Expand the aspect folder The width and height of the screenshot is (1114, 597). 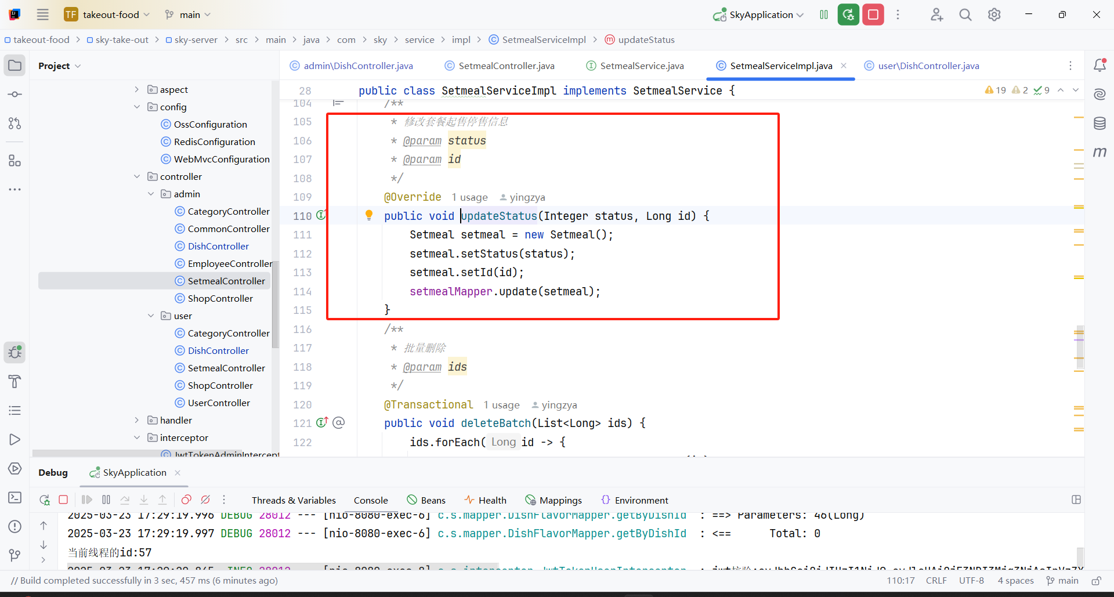137,89
